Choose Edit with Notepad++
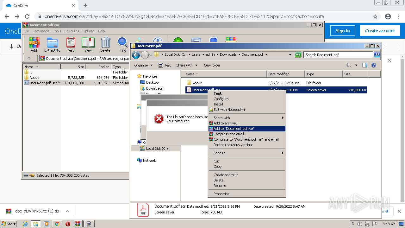Viewport: 405px width, 228px height. click(247, 110)
